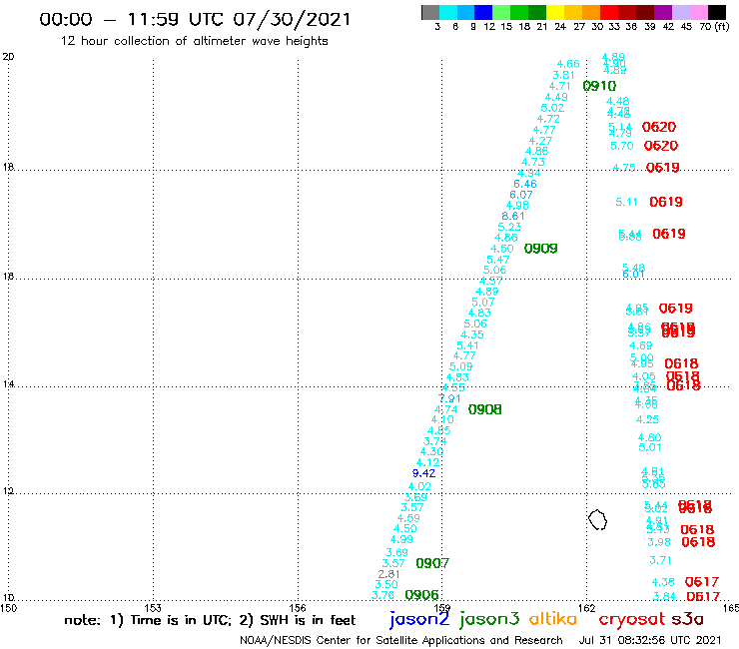The image size is (739, 649).
Task: Click the orange altika satellite label
Action: (553, 619)
